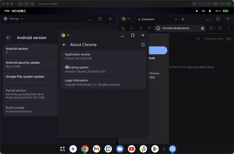The image size is (234, 154).
Task: Open Chrome three-dot menu
Action: click(x=229, y=28)
